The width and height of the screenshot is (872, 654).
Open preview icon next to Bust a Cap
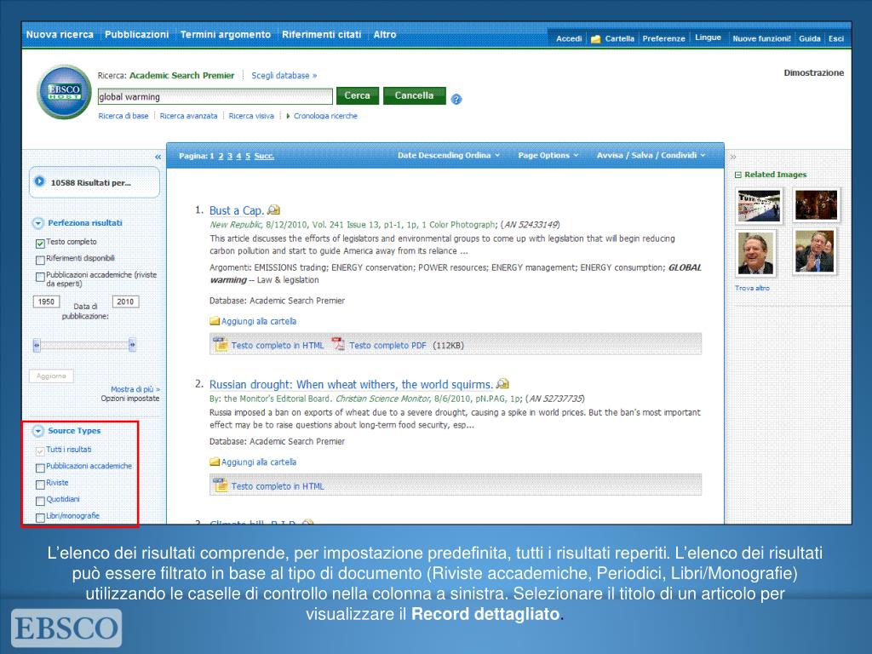pyautogui.click(x=273, y=209)
